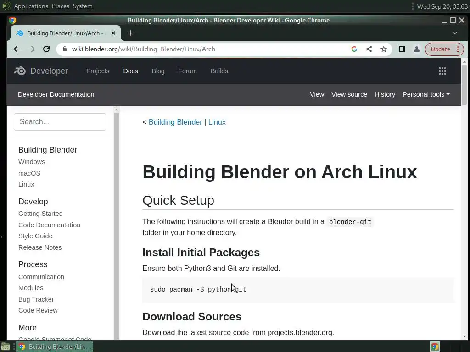The height and width of the screenshot is (352, 470).
Task: Click Developer Documentation heading link
Action: click(56, 94)
